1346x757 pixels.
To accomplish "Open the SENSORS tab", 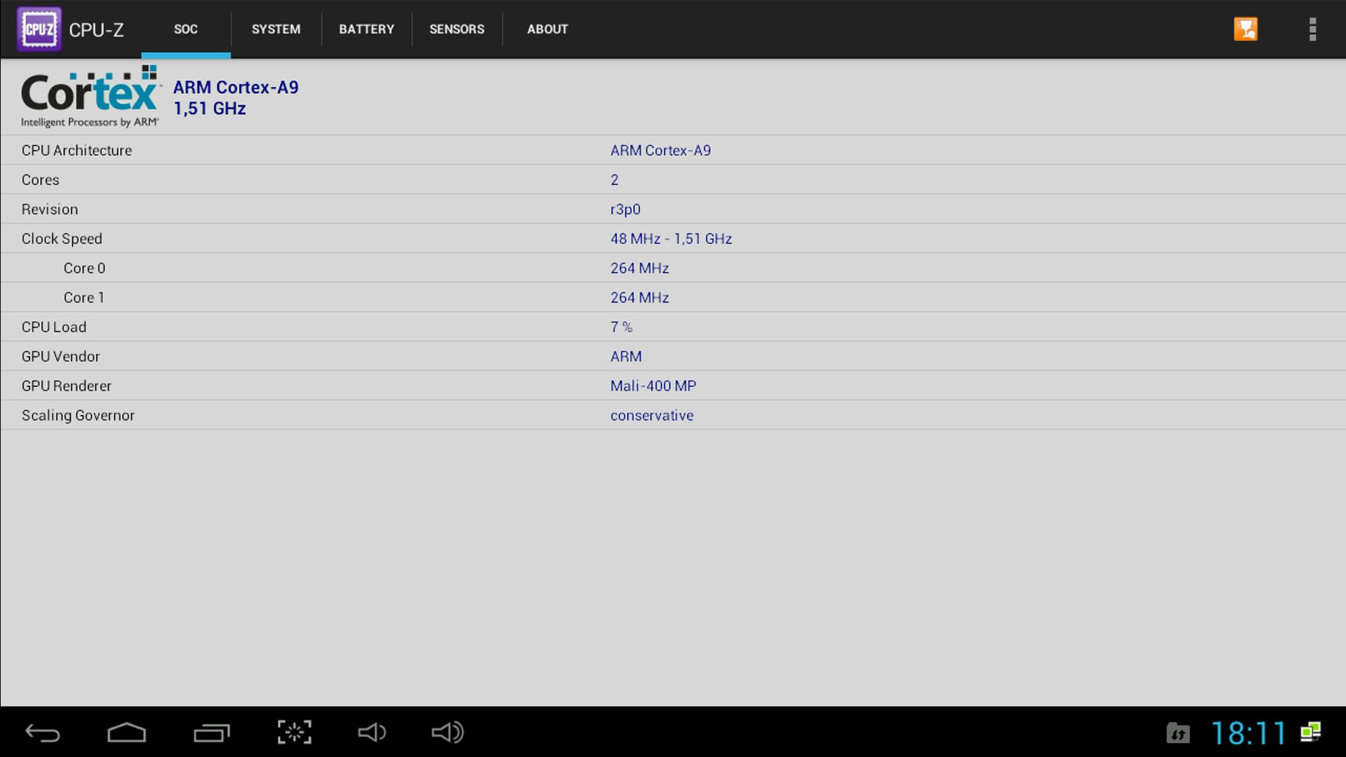I will (x=456, y=29).
